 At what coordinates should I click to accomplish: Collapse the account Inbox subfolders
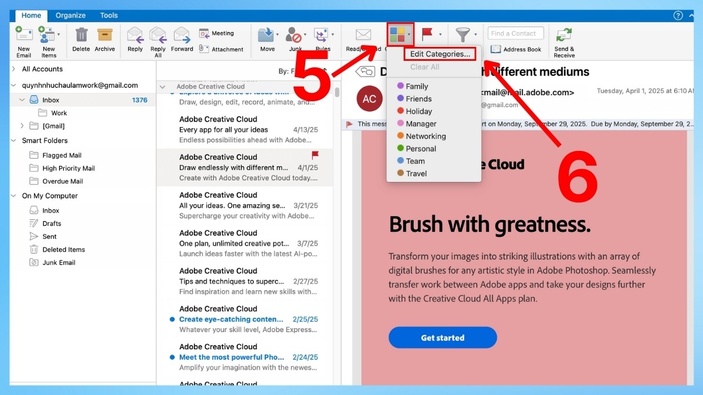[22, 100]
